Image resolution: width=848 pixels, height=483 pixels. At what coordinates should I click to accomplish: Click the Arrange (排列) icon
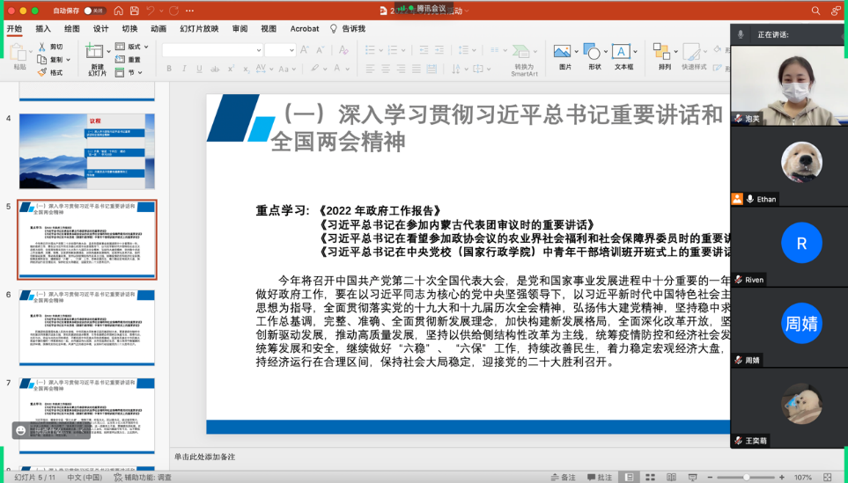tap(665, 53)
